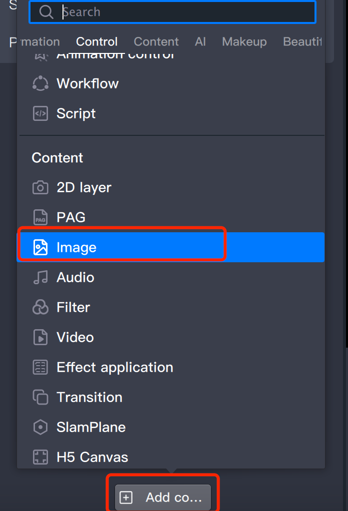Image resolution: width=348 pixels, height=511 pixels.
Task: Click the Audio music note icon
Action: pyautogui.click(x=40, y=277)
